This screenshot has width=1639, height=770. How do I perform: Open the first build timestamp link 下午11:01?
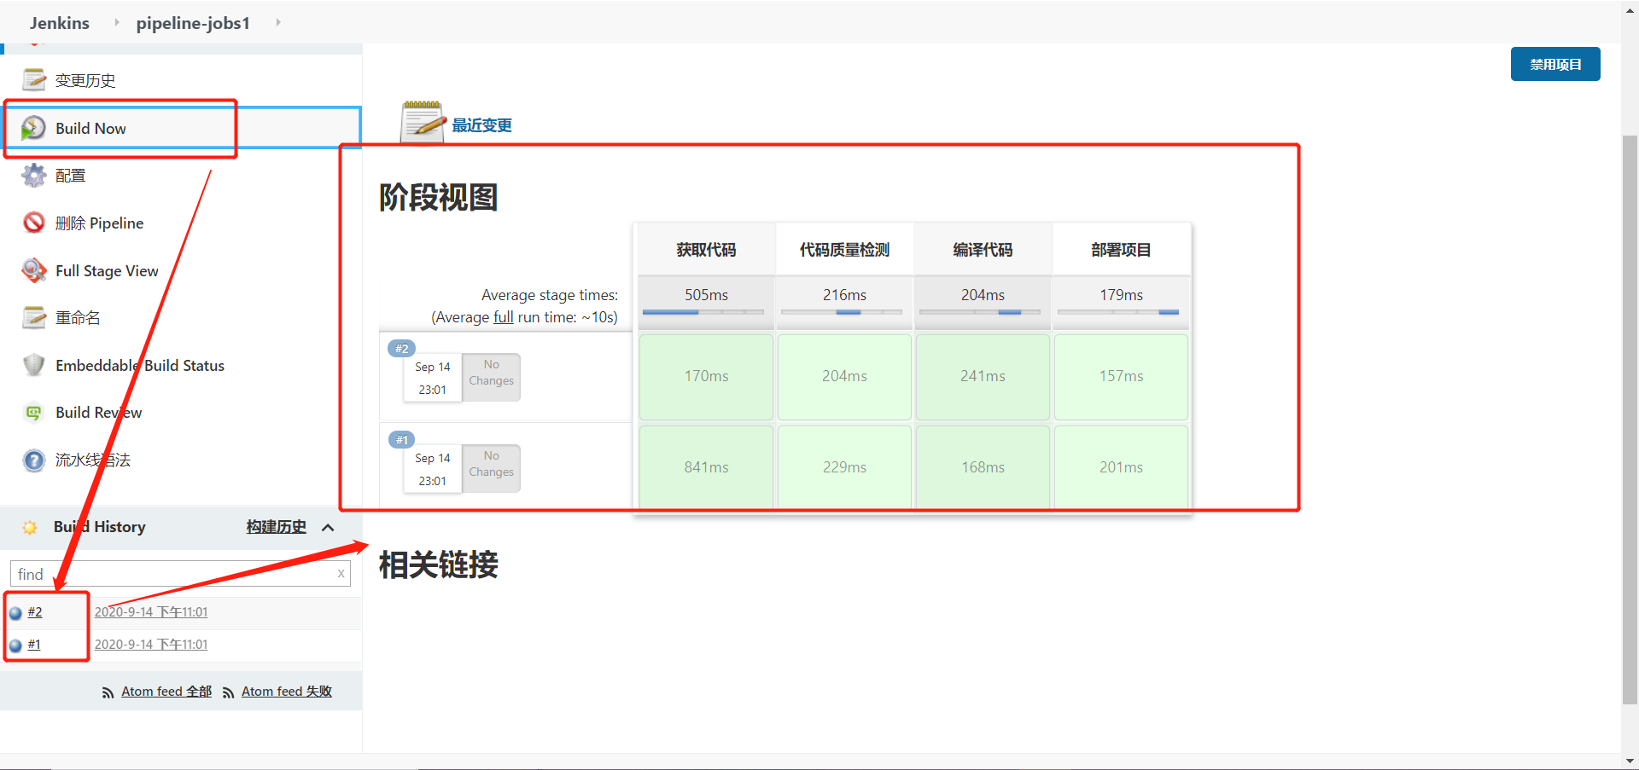[x=151, y=612]
